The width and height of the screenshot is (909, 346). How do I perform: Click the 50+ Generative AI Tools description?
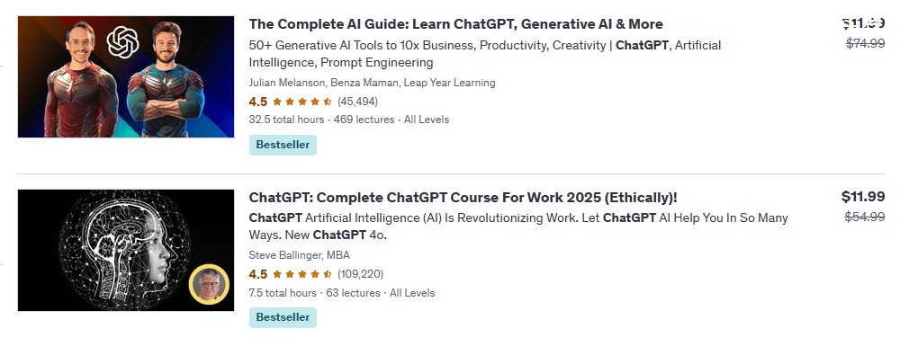click(x=484, y=54)
